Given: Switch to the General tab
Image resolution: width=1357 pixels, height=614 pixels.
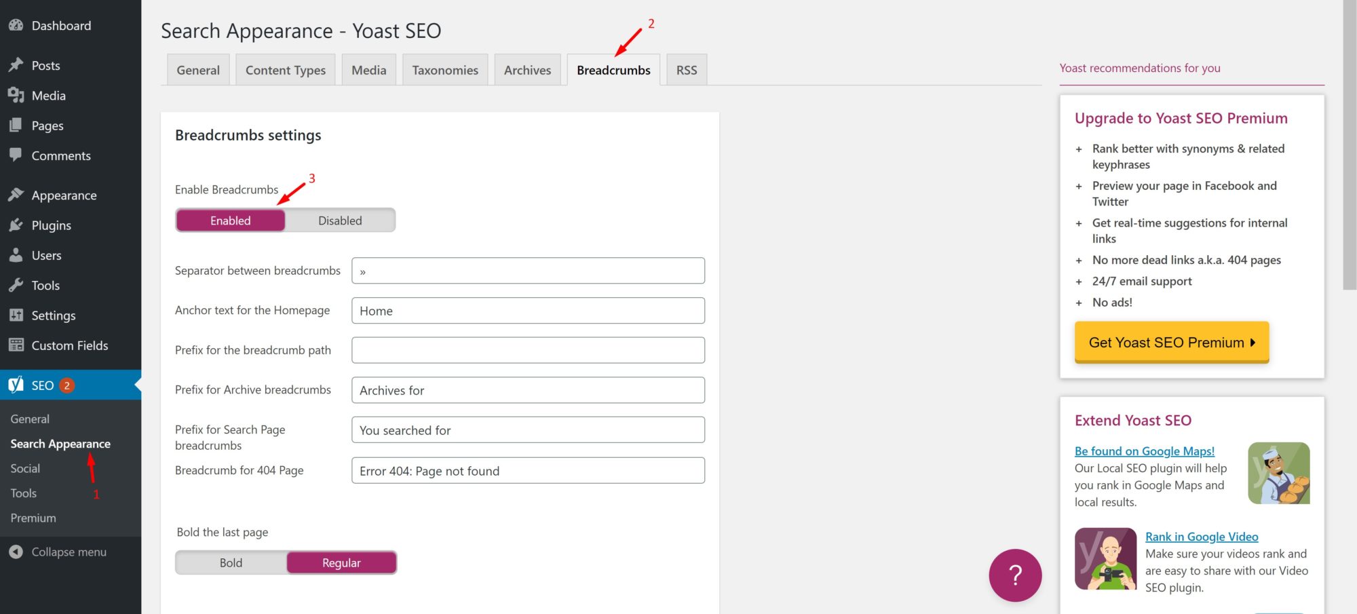Looking at the screenshot, I should pos(198,70).
